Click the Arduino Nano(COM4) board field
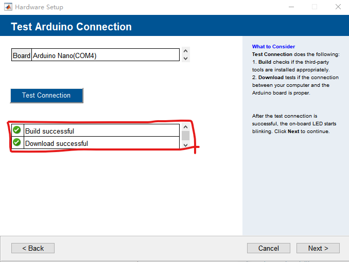Screen dimensions: 349x262 [x=106, y=55]
